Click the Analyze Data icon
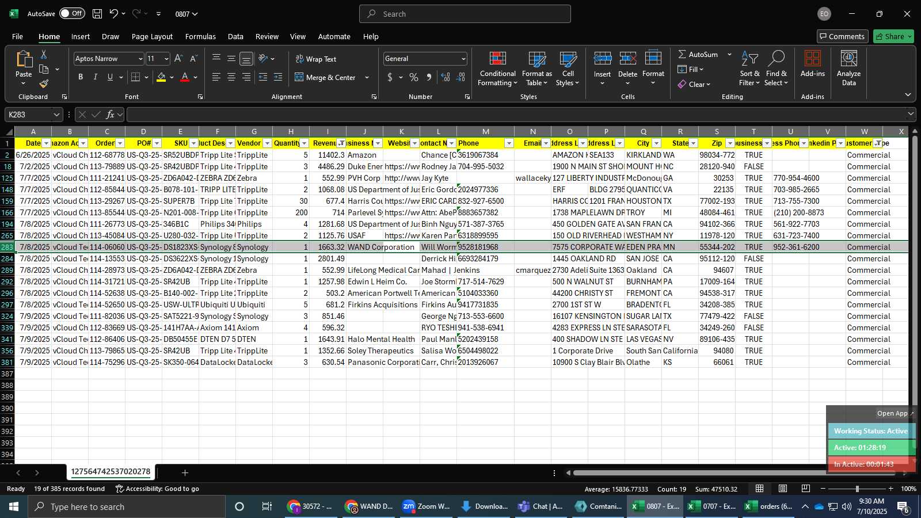 coord(849,68)
